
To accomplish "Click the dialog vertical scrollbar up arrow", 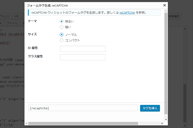I will (x=166, y=11).
